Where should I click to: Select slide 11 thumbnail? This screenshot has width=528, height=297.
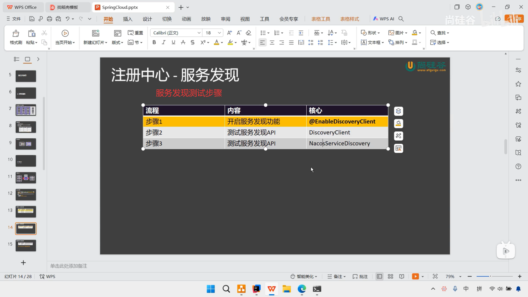click(26, 178)
